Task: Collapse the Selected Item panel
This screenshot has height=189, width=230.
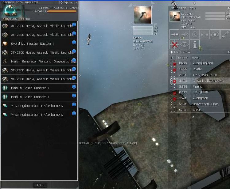Action: click(x=228, y=8)
